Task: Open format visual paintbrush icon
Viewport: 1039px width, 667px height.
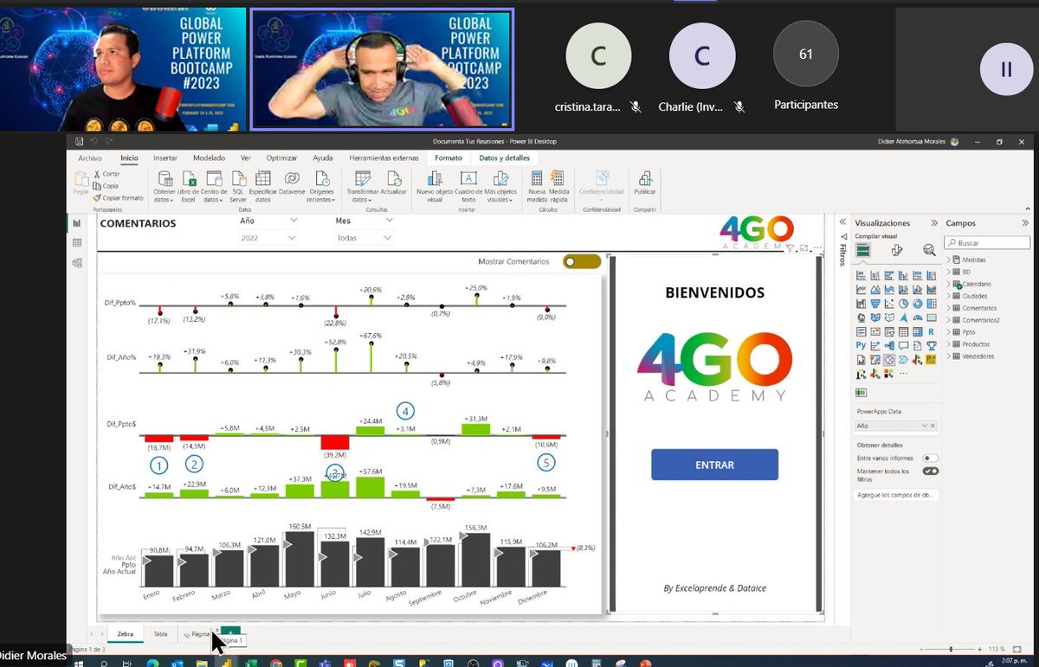Action: click(x=897, y=250)
